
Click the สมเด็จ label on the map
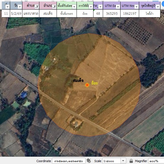click(x=78, y=81)
